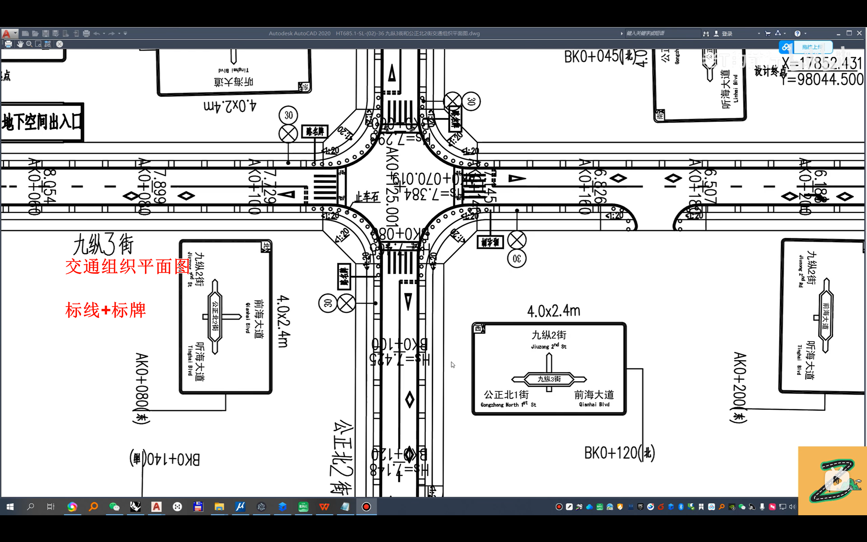This screenshot has height=542, width=867.
Task: Click the New drawing file icon
Action: [x=25, y=33]
